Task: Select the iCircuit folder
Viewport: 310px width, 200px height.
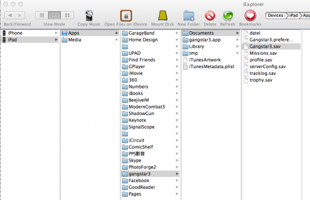Action: pyautogui.click(x=150, y=140)
